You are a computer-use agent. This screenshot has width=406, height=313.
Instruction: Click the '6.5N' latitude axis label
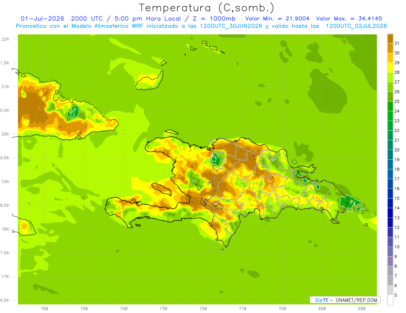point(5,300)
